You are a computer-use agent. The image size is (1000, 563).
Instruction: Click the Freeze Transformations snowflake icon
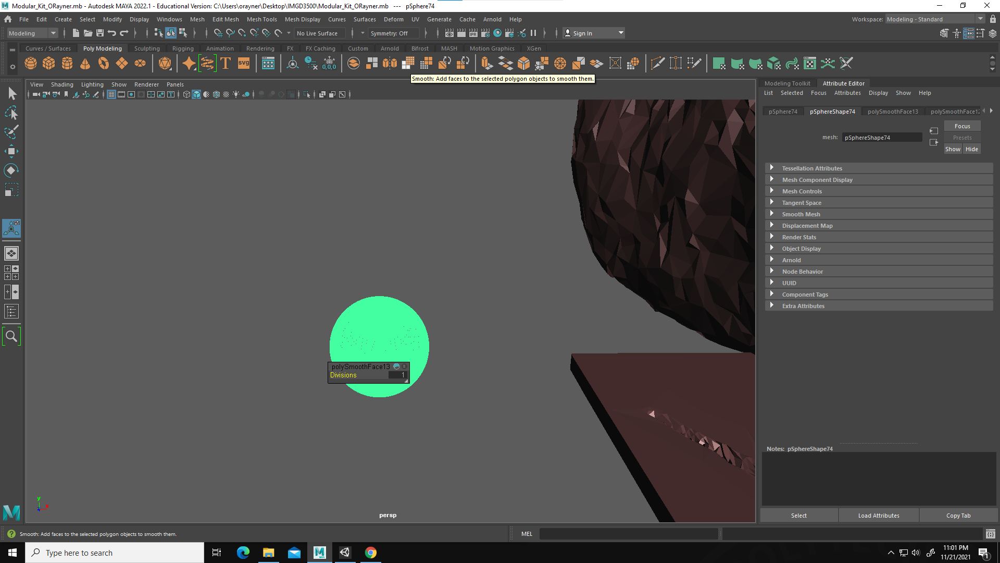(329, 64)
